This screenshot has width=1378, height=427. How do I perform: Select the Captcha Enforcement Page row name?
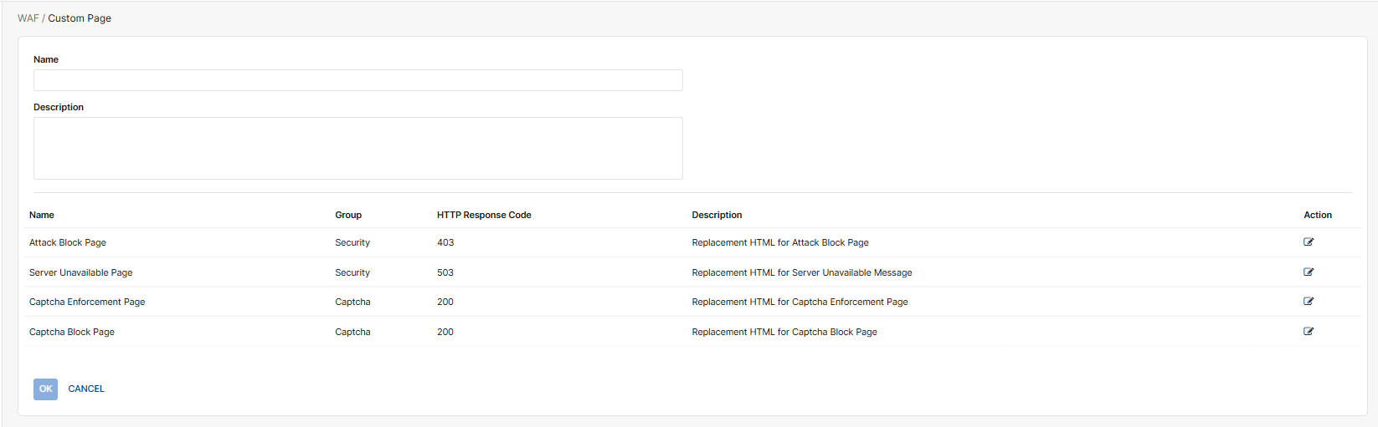pos(87,302)
